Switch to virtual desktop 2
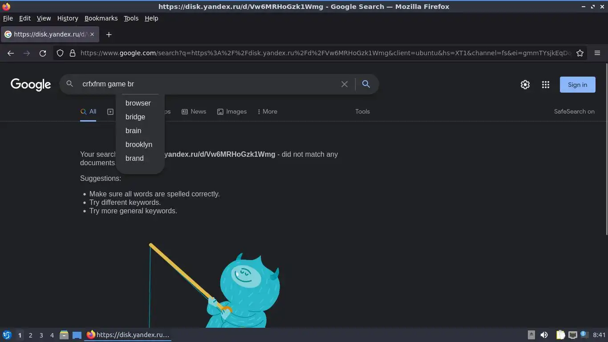 [31, 335]
